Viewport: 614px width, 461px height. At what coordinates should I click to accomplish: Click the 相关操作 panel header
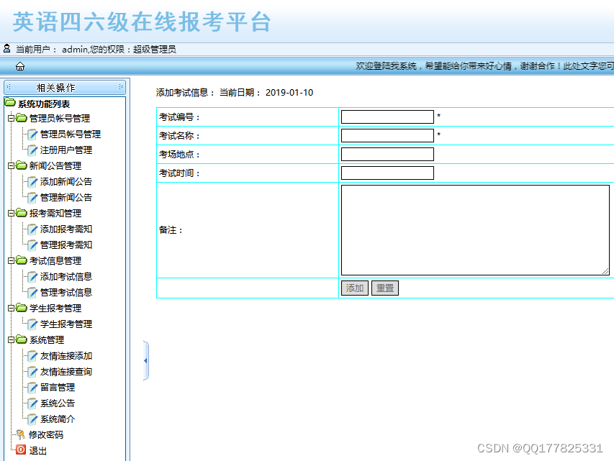tap(65, 87)
